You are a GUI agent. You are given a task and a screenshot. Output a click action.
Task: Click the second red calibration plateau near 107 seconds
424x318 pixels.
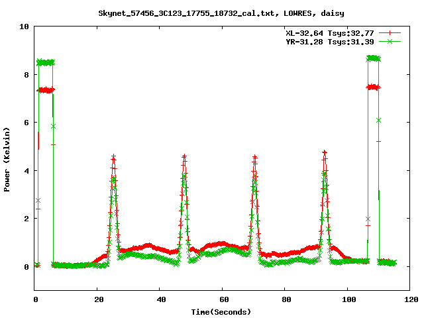tap(374, 87)
